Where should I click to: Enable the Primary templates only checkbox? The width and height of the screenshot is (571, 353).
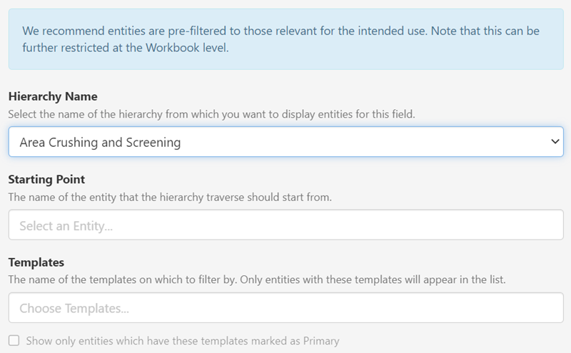[x=14, y=340]
